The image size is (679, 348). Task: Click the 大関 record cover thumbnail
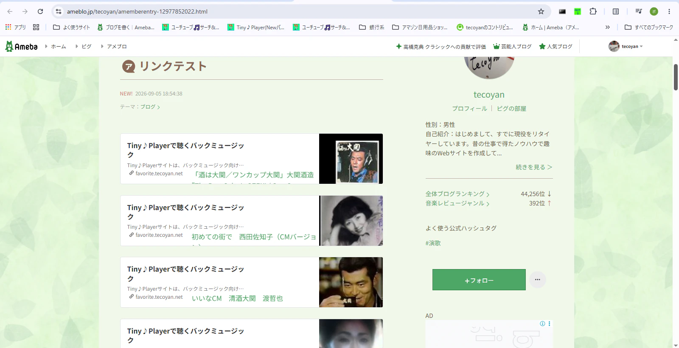tap(351, 159)
